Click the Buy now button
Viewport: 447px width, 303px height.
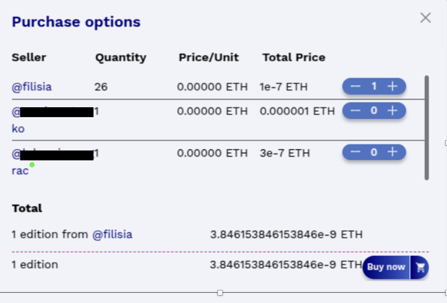click(x=386, y=268)
